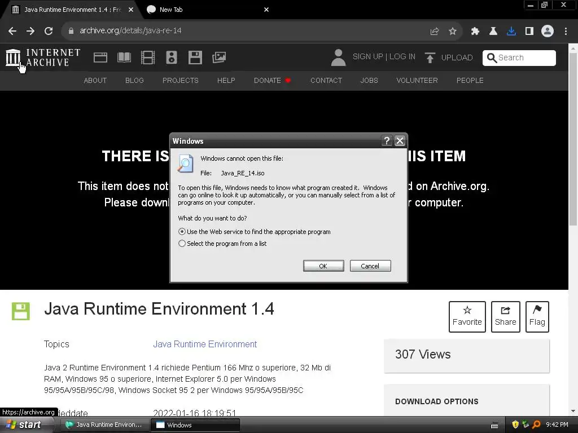Open the BLOG menu item
Screen dimensions: 578x433
pyautogui.click(x=134, y=80)
